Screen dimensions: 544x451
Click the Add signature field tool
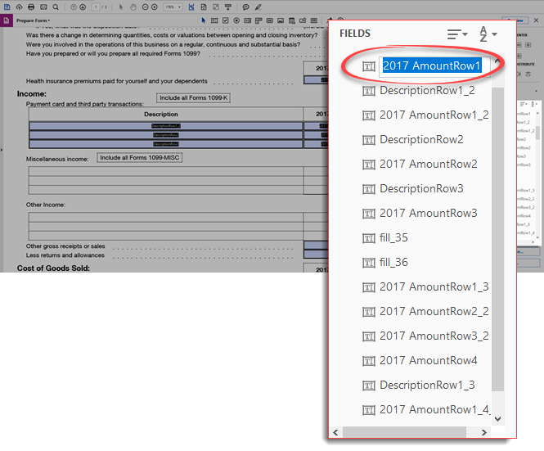point(303,20)
